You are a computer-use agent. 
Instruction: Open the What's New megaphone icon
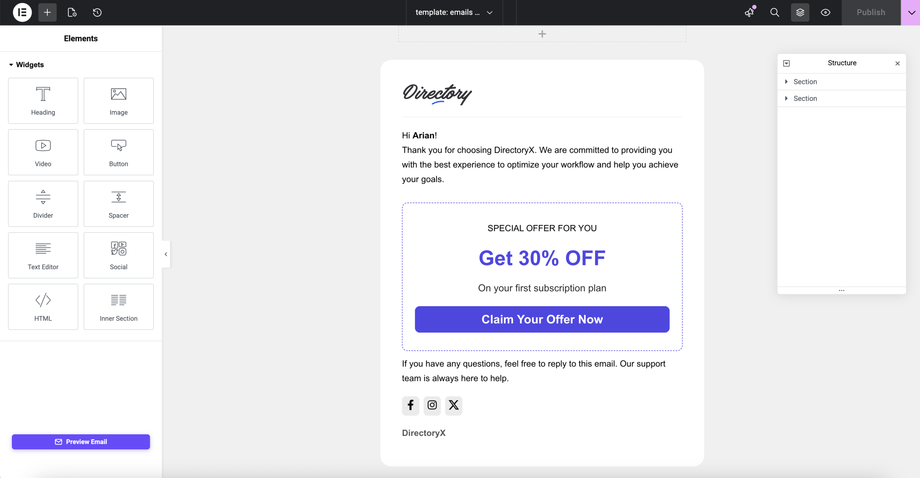pyautogui.click(x=749, y=13)
